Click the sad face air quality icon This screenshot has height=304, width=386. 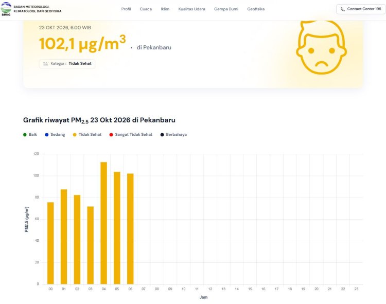point(321,47)
